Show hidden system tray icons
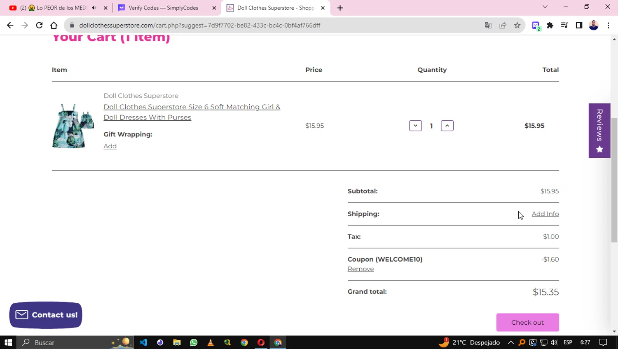618x349 pixels. click(x=511, y=342)
